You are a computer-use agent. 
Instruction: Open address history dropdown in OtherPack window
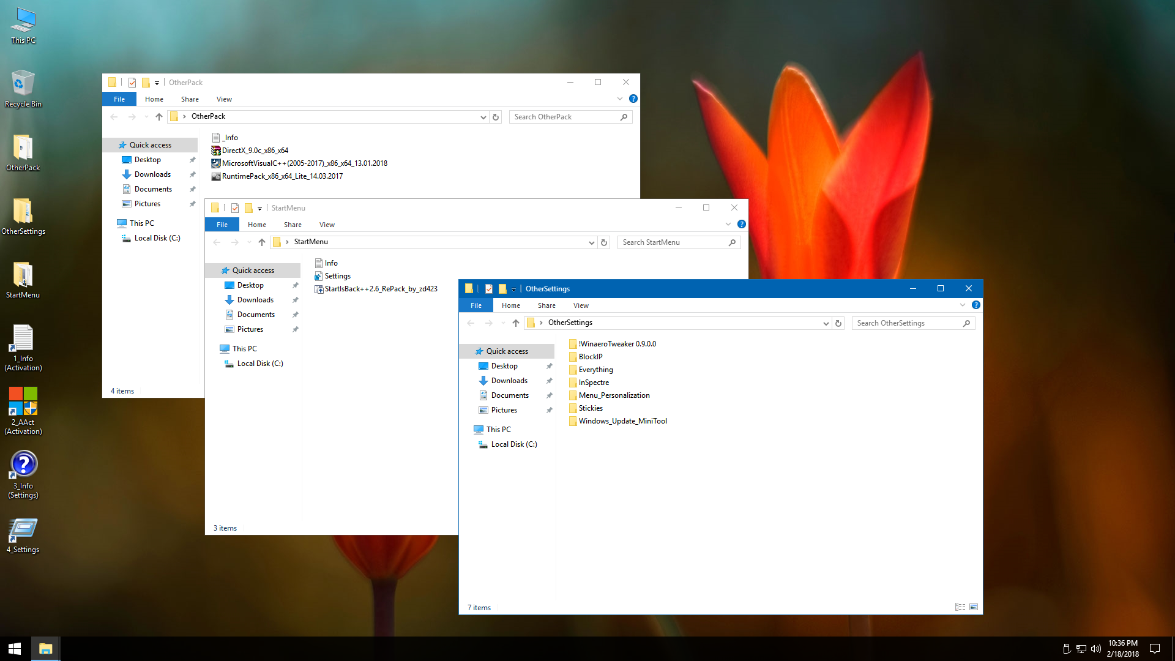pos(483,117)
